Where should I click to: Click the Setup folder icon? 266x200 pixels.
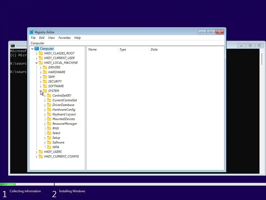tap(49, 138)
